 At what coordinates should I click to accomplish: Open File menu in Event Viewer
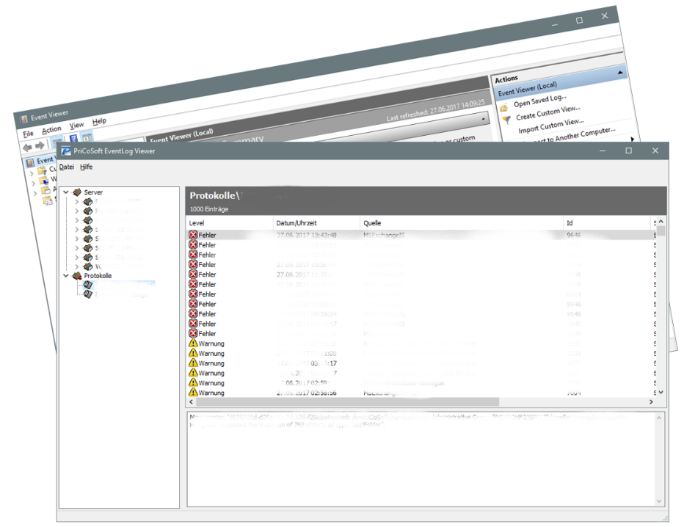coord(28,134)
